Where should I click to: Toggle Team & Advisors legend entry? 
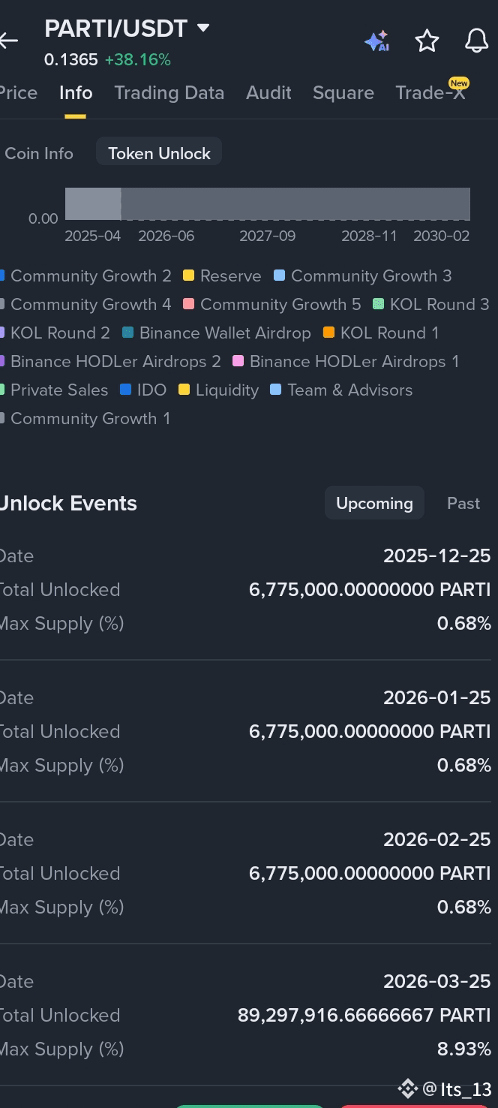[x=341, y=390]
